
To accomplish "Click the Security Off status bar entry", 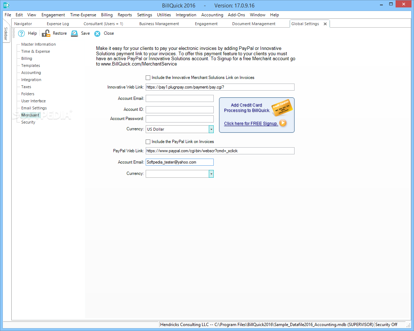I will coord(386,325).
